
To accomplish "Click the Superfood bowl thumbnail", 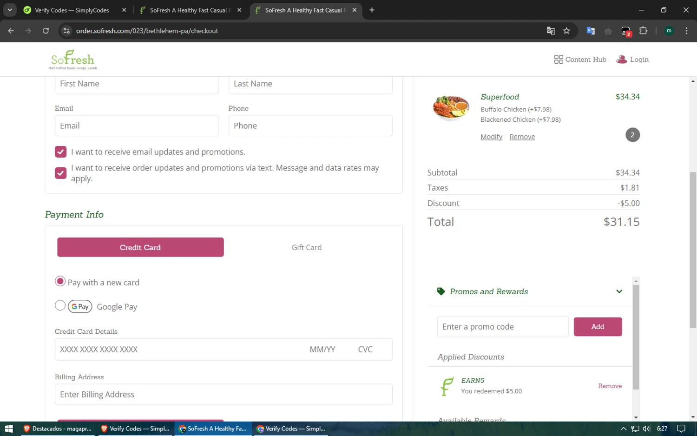I will pyautogui.click(x=451, y=108).
